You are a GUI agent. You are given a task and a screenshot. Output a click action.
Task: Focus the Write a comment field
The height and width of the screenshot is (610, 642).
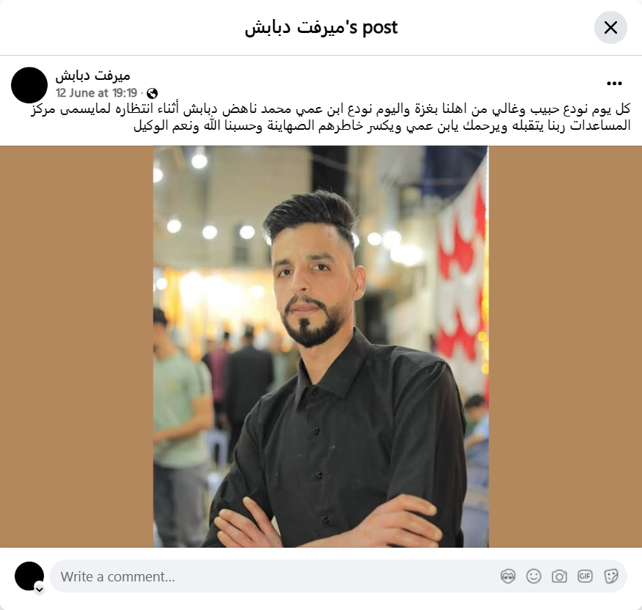(338, 576)
